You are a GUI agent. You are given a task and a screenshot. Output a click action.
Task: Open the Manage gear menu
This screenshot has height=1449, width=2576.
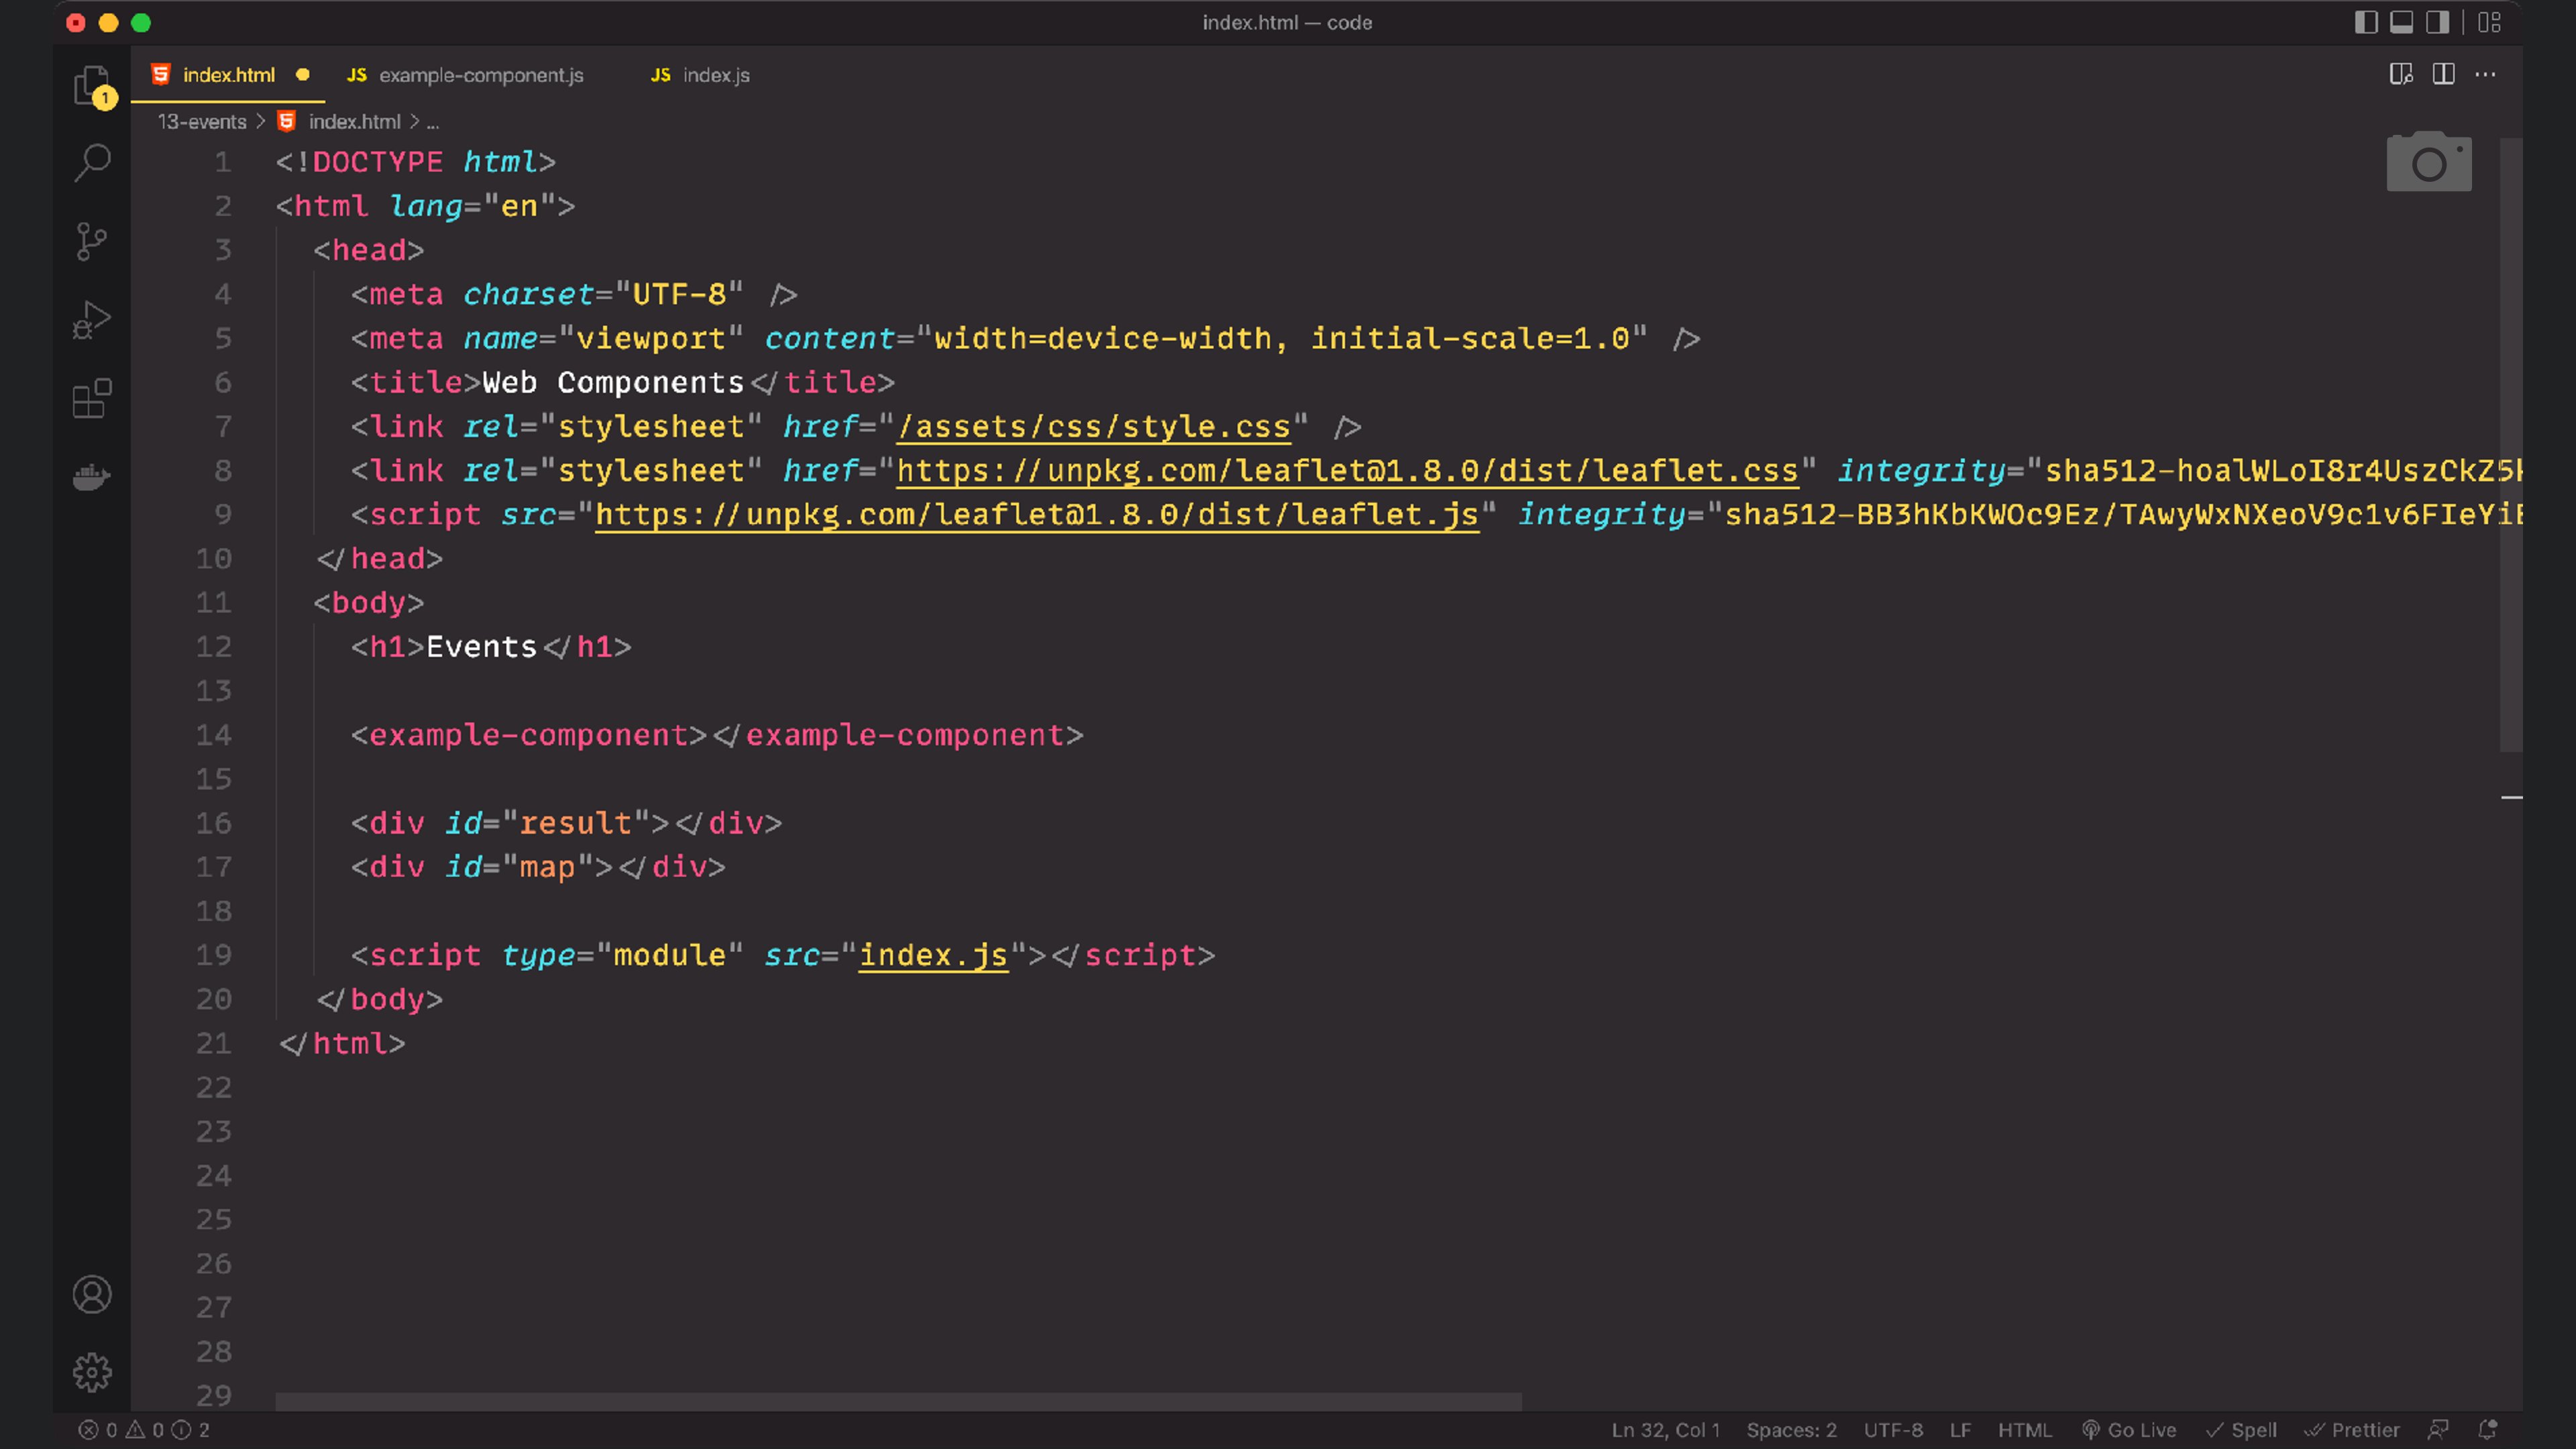(x=92, y=1372)
